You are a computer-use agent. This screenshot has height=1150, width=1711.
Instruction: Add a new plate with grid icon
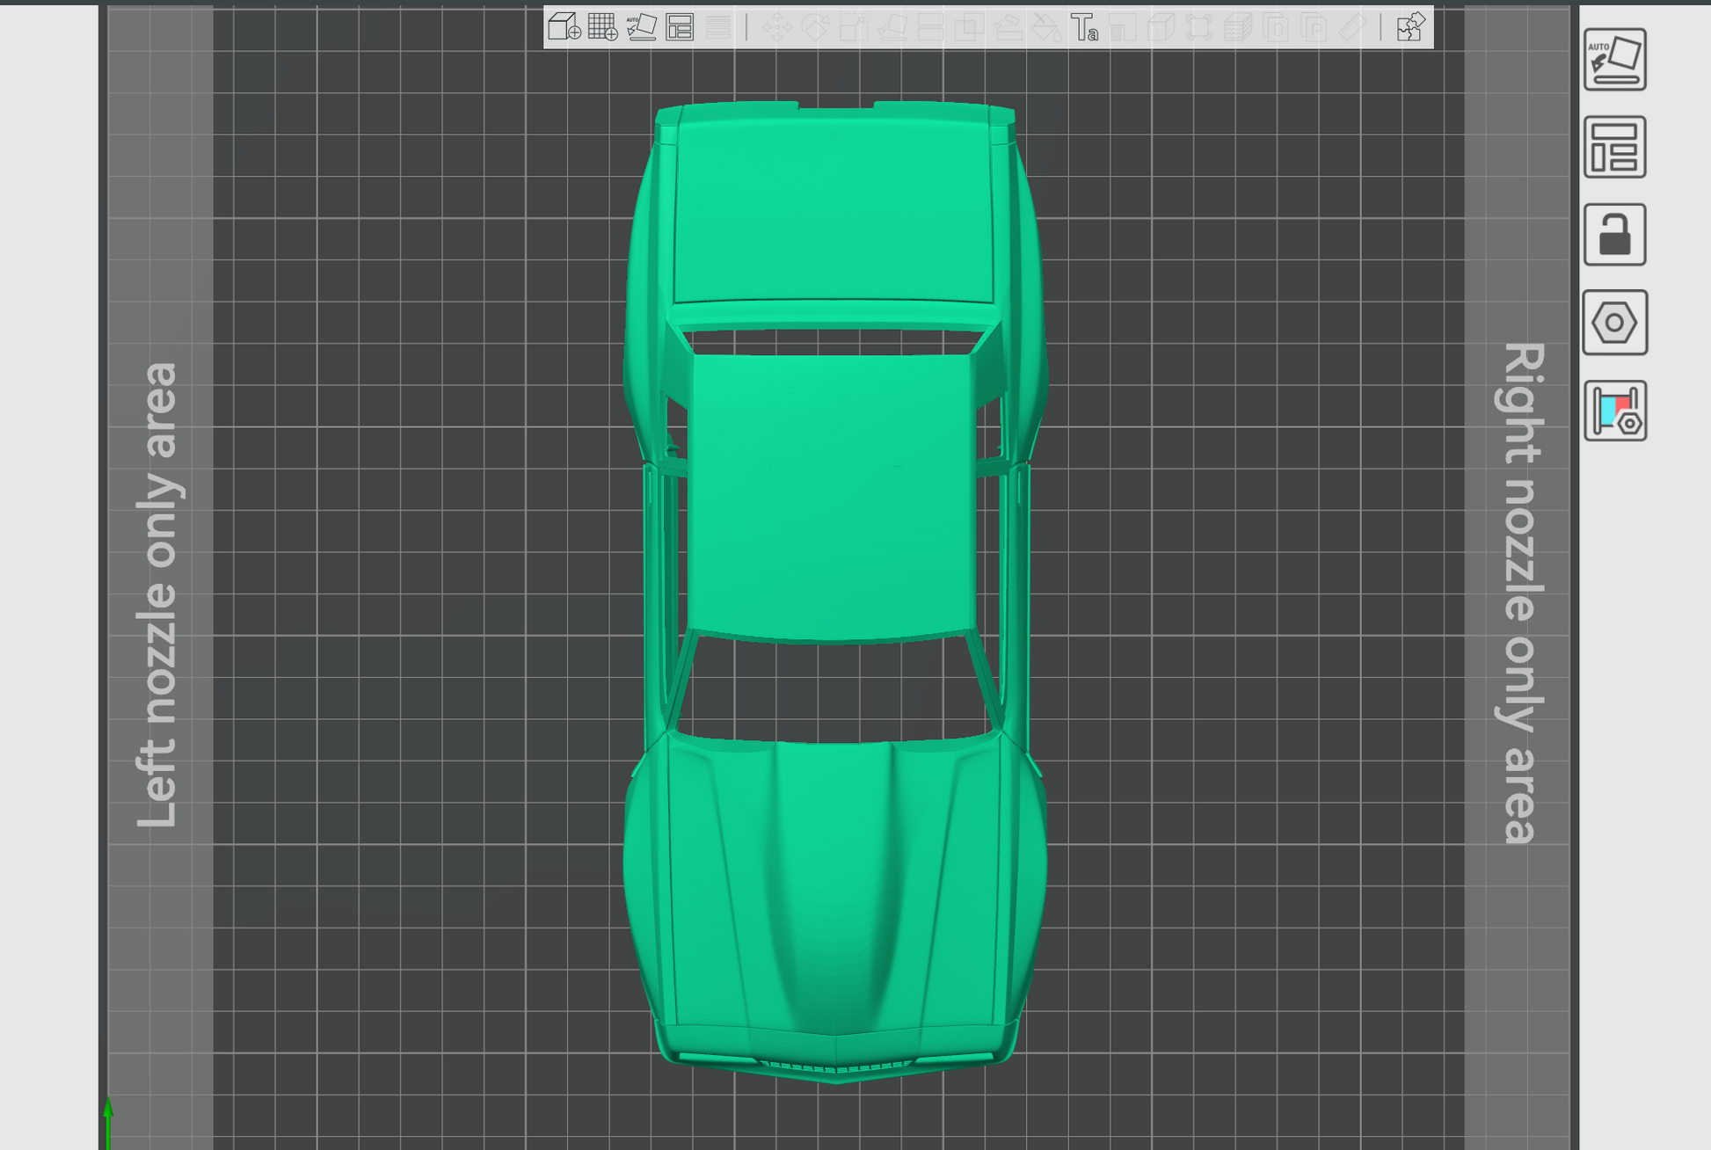click(602, 27)
